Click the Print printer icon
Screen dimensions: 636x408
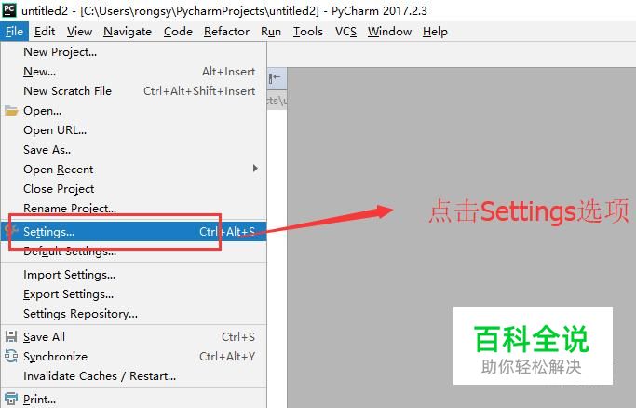pos(11,399)
